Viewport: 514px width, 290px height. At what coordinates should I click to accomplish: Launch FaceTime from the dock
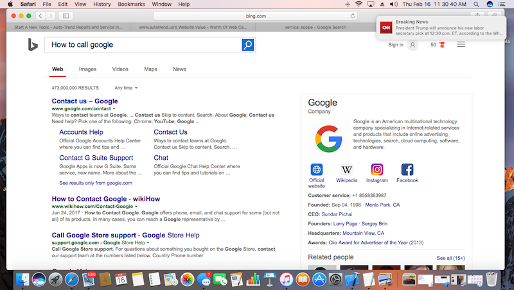[x=220, y=280]
